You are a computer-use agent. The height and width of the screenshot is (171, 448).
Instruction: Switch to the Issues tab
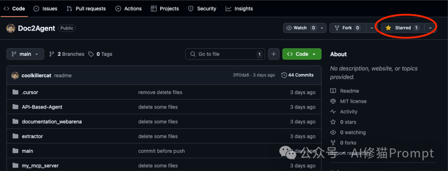(x=46, y=9)
